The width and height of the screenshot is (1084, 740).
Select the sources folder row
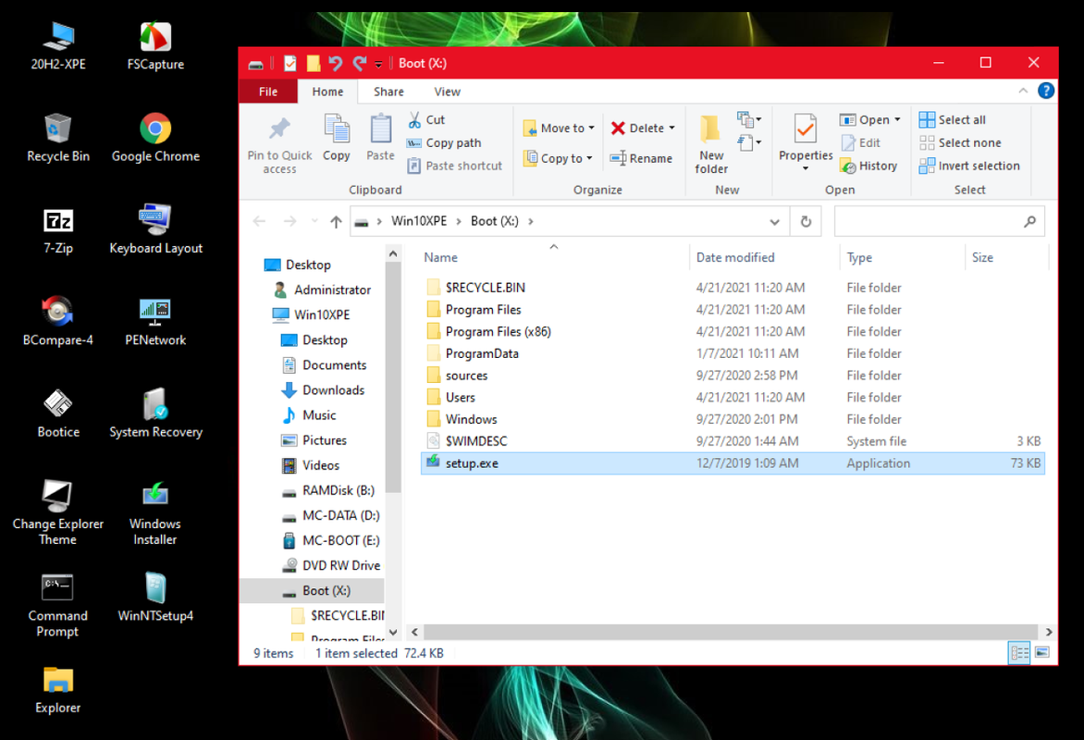click(x=733, y=376)
